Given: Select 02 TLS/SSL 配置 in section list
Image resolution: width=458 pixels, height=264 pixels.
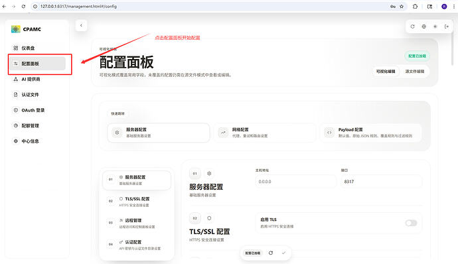Looking at the screenshot, I should point(137,202).
